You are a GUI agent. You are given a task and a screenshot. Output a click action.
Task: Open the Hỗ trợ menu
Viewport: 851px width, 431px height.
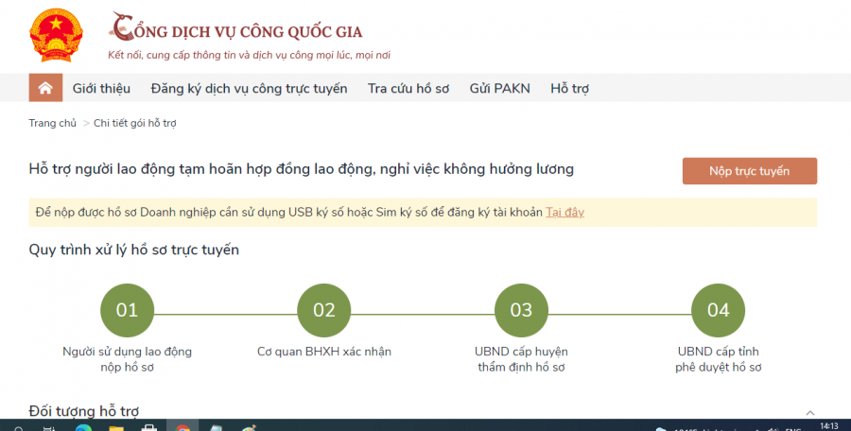pos(570,89)
